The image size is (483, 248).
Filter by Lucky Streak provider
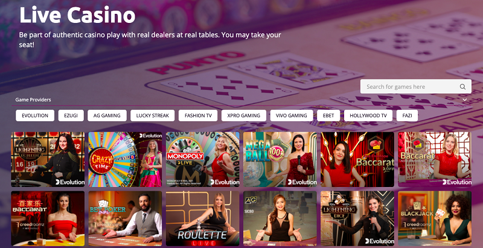click(x=153, y=116)
